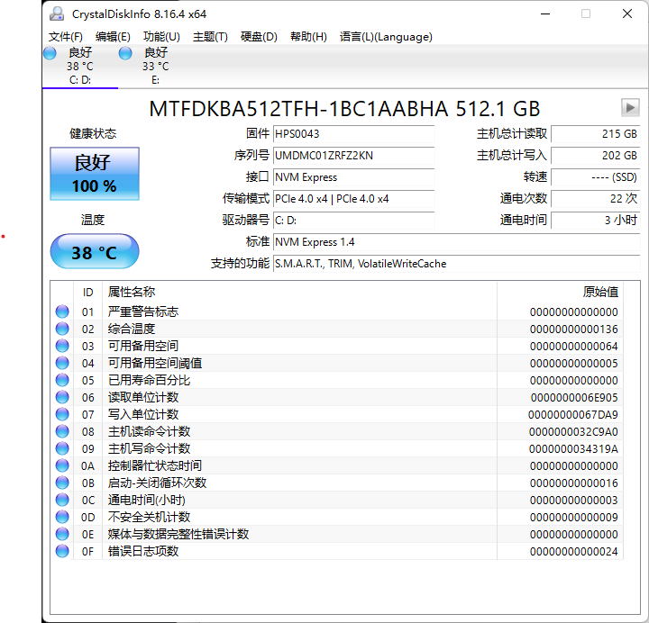The height and width of the screenshot is (623, 649).
Task: Click the features field S.M.A.R.T., TRIM, VolatileWriteCache
Action: tap(456, 264)
